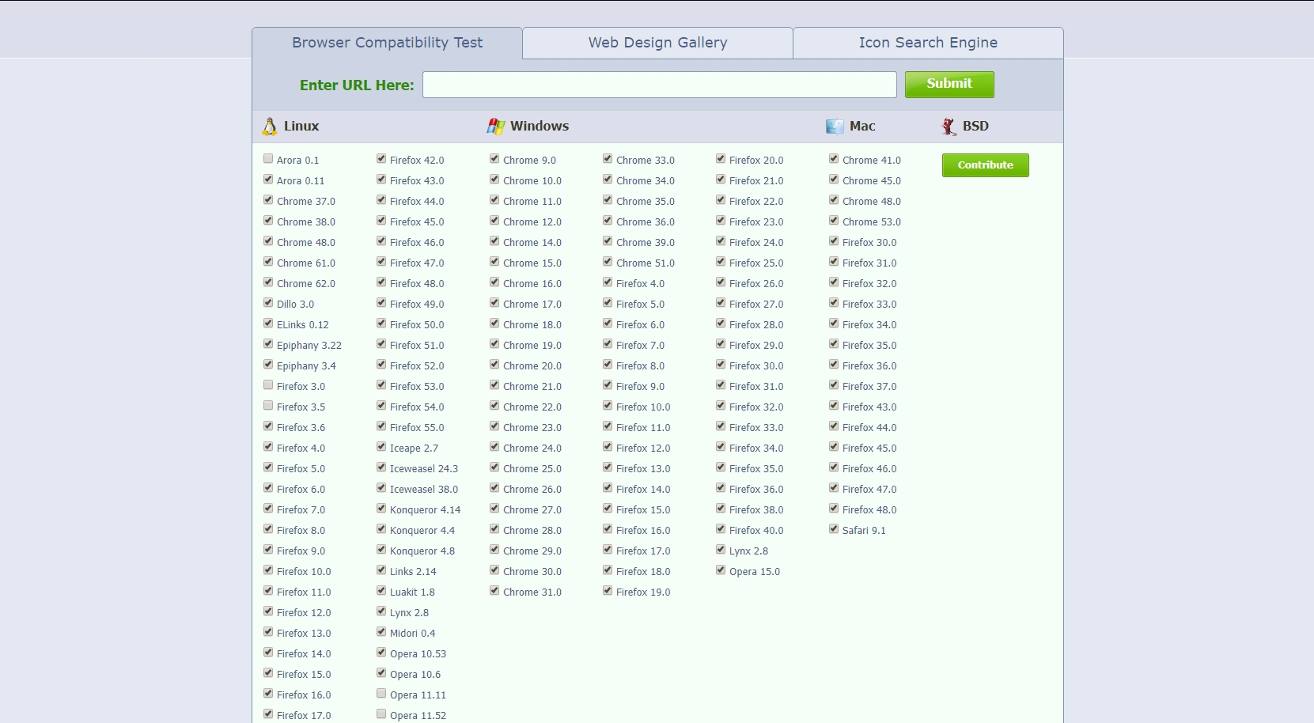
Task: Uncheck Opera 15.0 under Windows
Action: coord(721,570)
